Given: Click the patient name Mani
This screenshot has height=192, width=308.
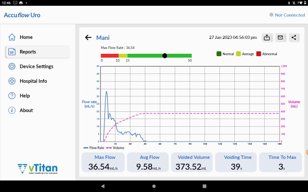Looking at the screenshot, I should (103, 37).
